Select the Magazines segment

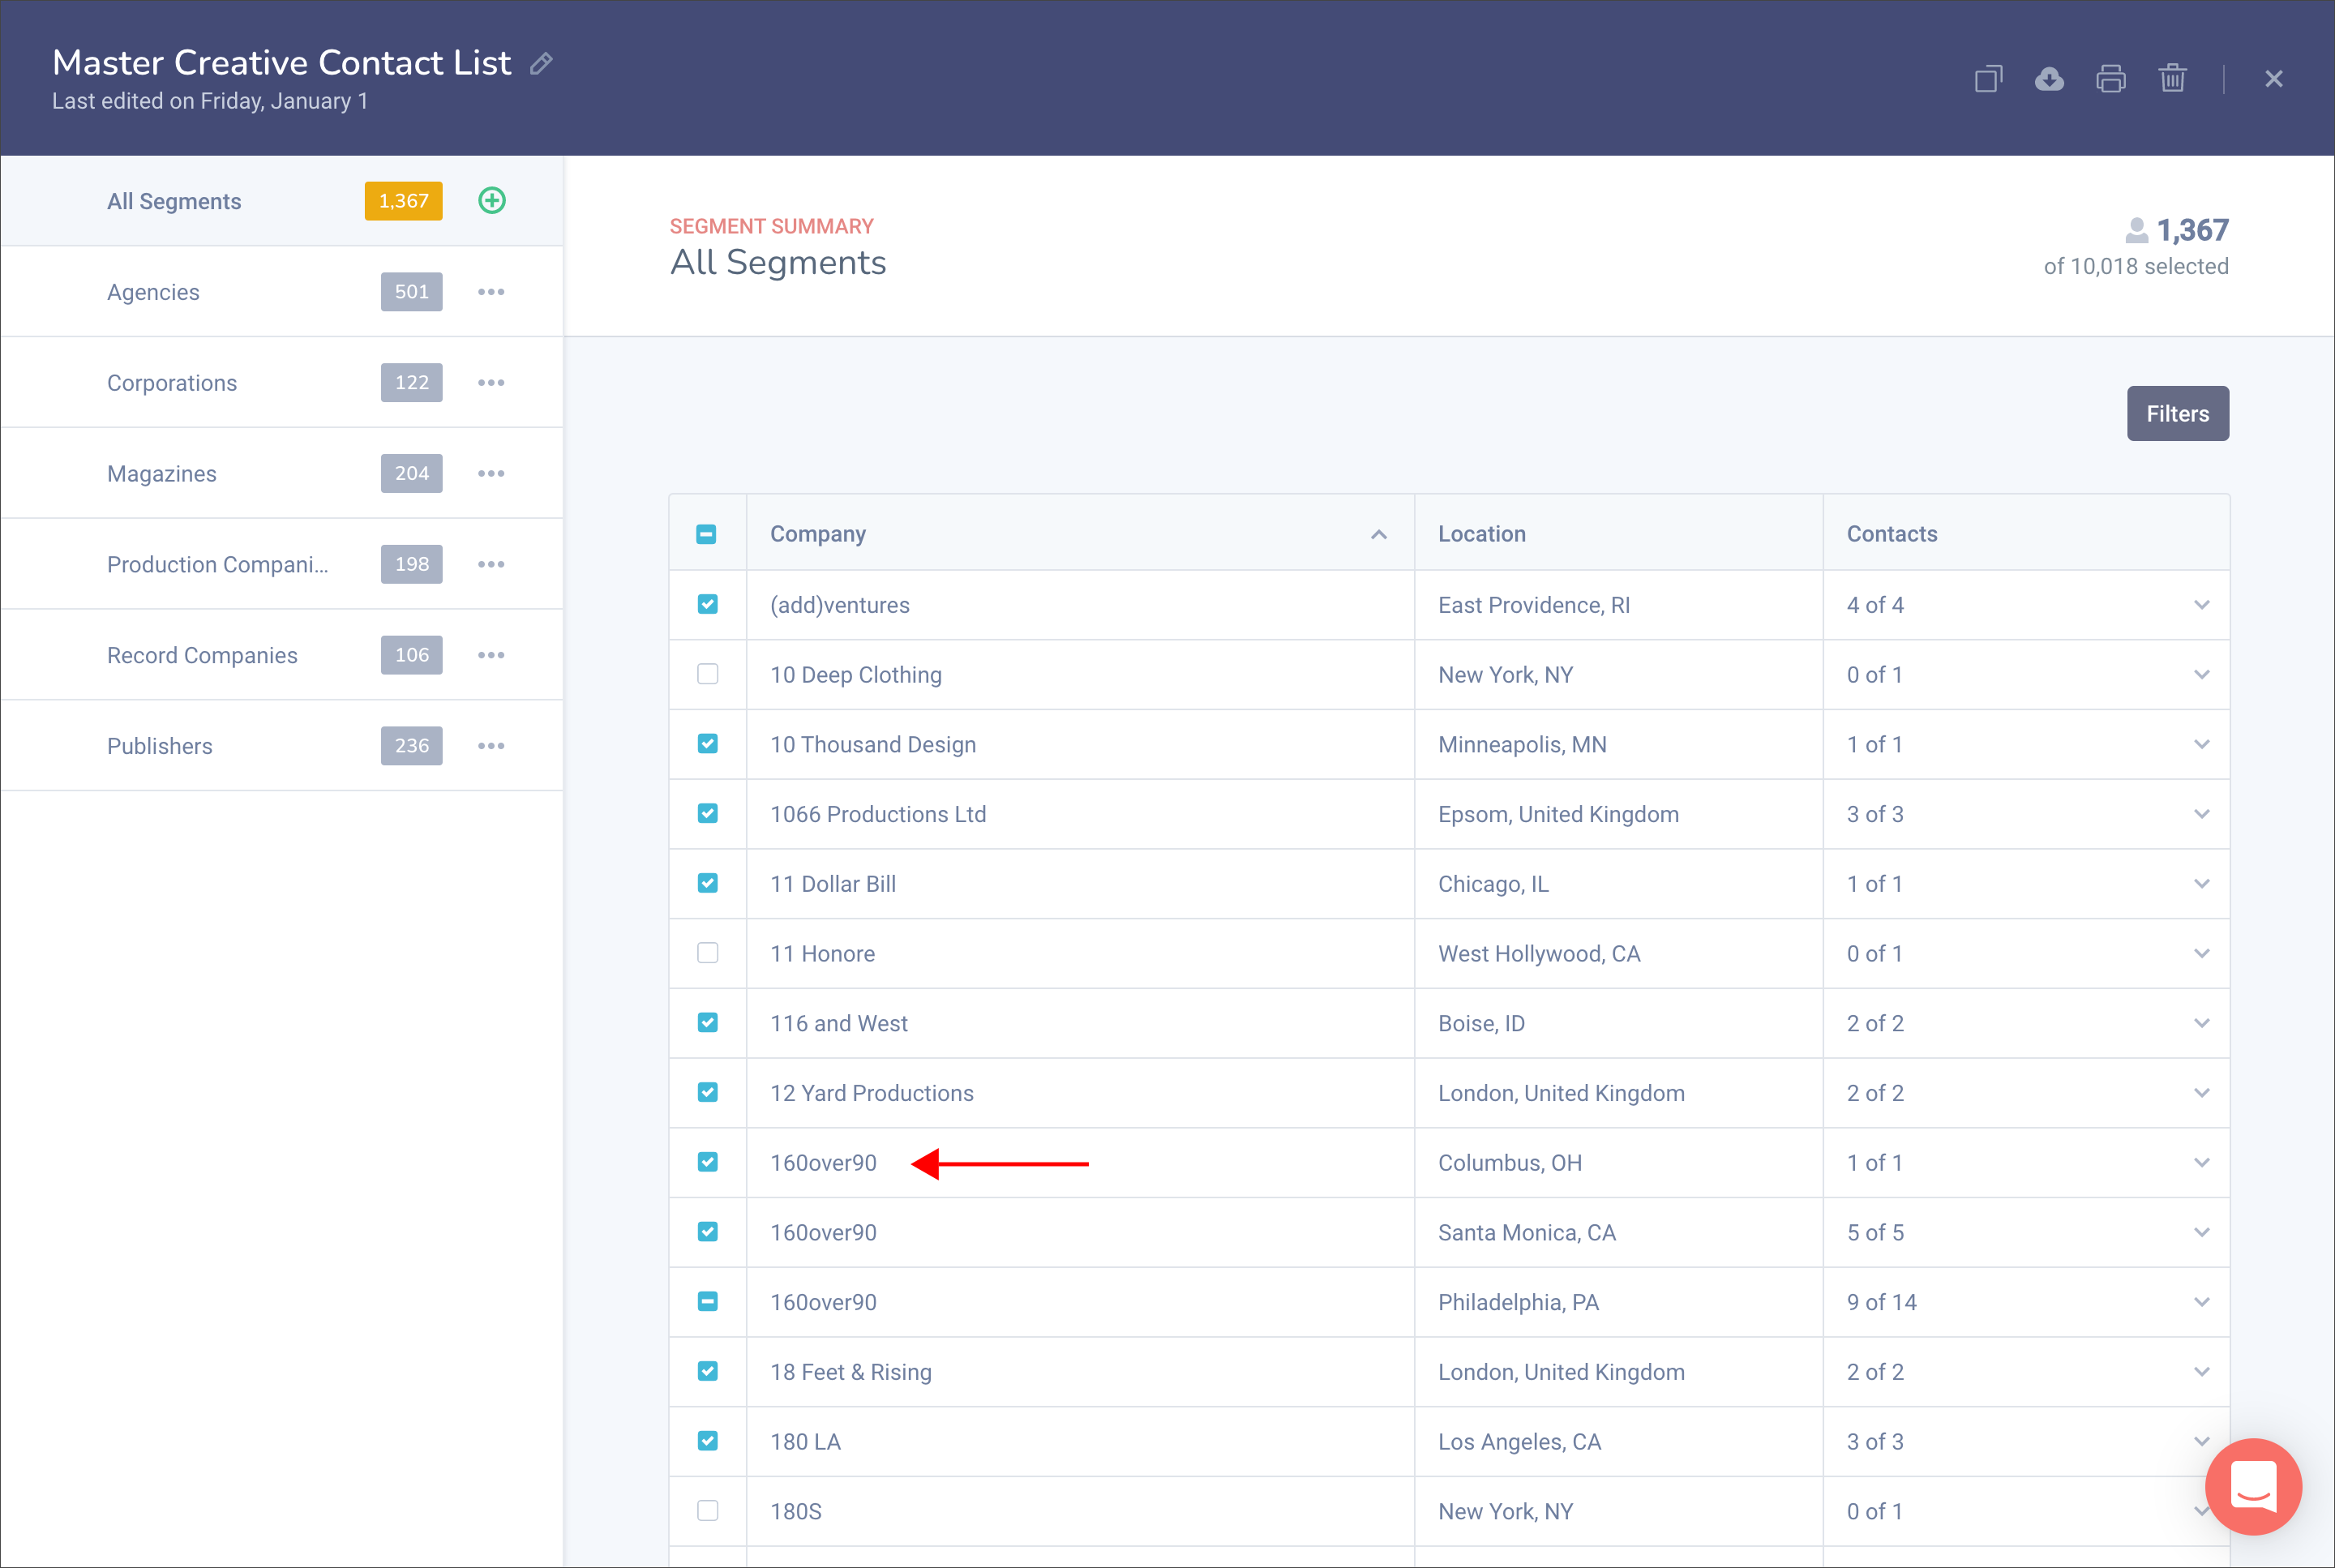coord(282,474)
